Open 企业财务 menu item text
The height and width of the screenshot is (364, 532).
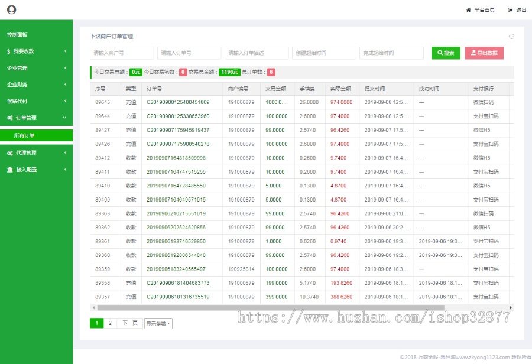coord(17,84)
